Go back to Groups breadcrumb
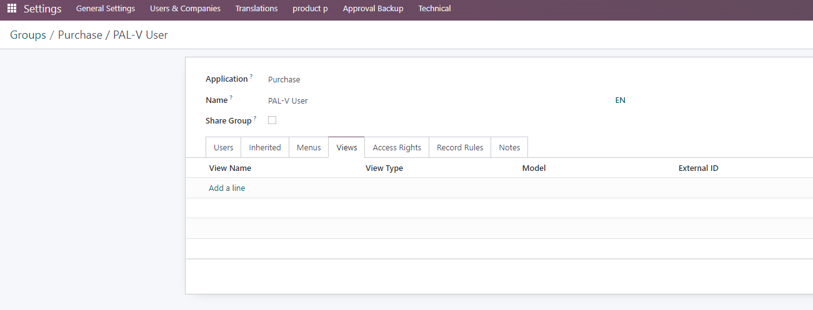 28,35
